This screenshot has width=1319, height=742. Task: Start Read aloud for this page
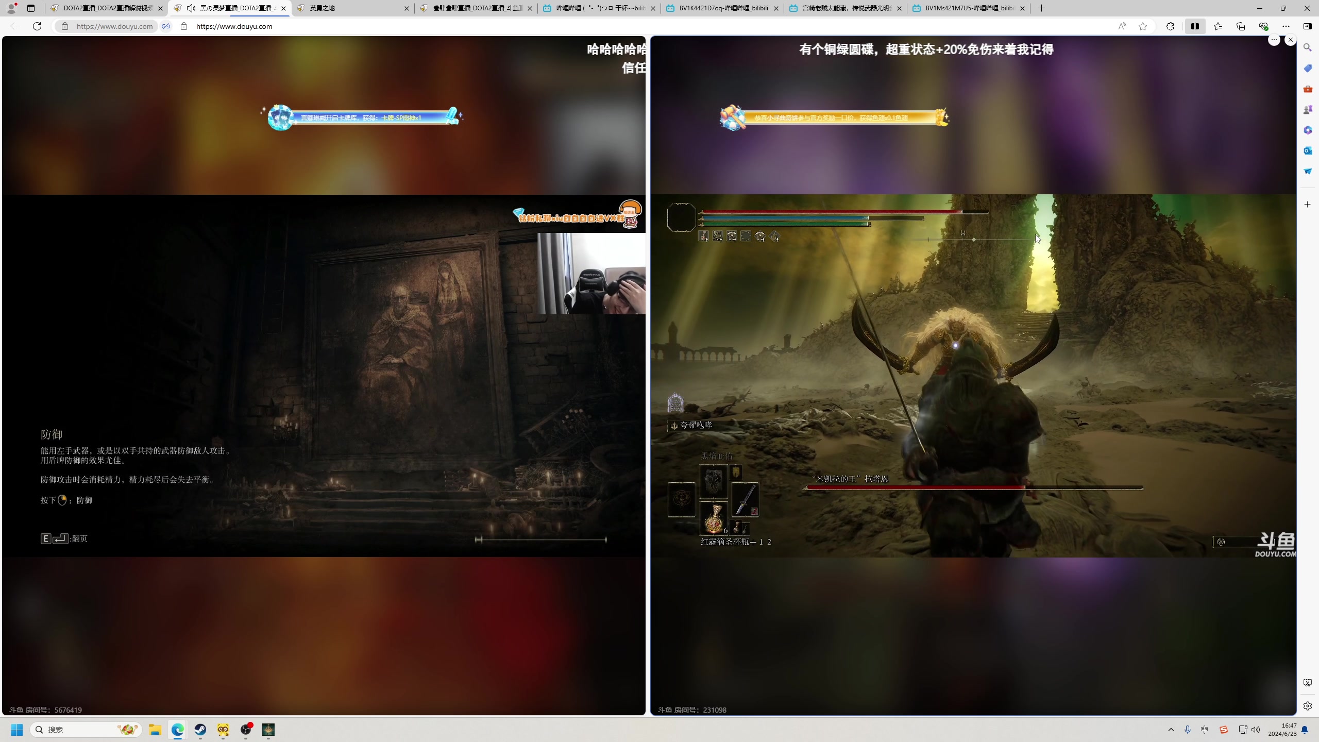[1122, 26]
